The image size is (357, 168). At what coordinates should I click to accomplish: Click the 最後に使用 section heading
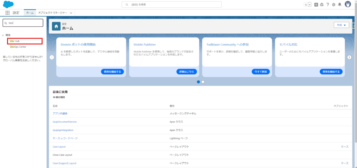click(x=60, y=92)
